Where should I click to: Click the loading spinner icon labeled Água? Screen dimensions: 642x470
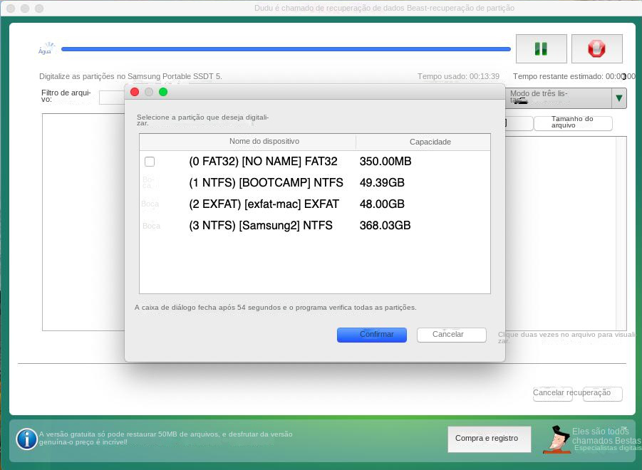pyautogui.click(x=46, y=48)
